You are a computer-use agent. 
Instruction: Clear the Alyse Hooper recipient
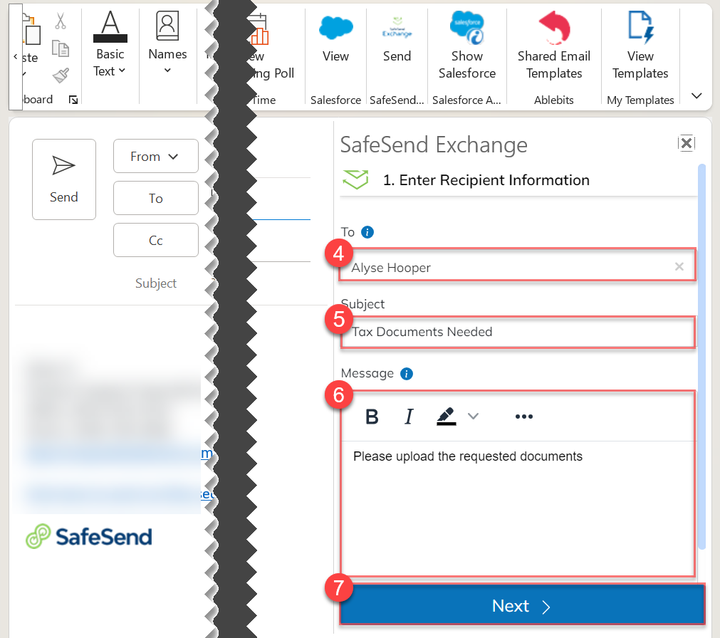[x=679, y=267]
